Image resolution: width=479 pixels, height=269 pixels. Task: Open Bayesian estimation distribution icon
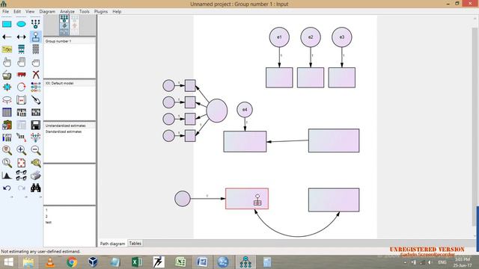(7, 176)
